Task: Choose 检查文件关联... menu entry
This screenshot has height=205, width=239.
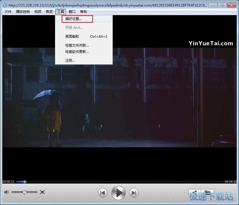Action: 84,45
